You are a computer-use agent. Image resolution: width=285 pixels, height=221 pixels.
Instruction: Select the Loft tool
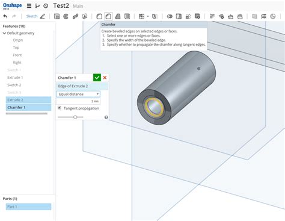coord(85,16)
